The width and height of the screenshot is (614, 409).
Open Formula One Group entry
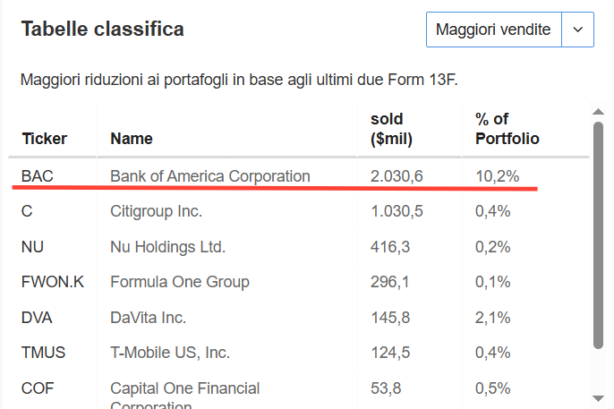[x=180, y=282]
